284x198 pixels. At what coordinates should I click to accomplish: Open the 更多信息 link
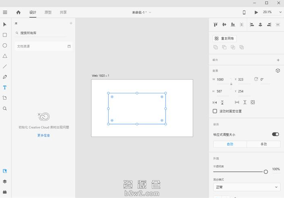[44, 135]
